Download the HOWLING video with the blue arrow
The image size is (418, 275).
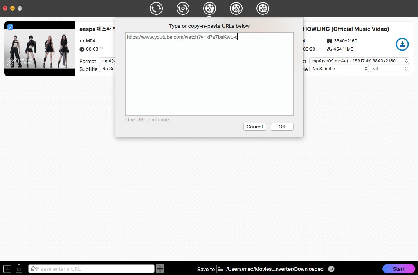click(402, 44)
